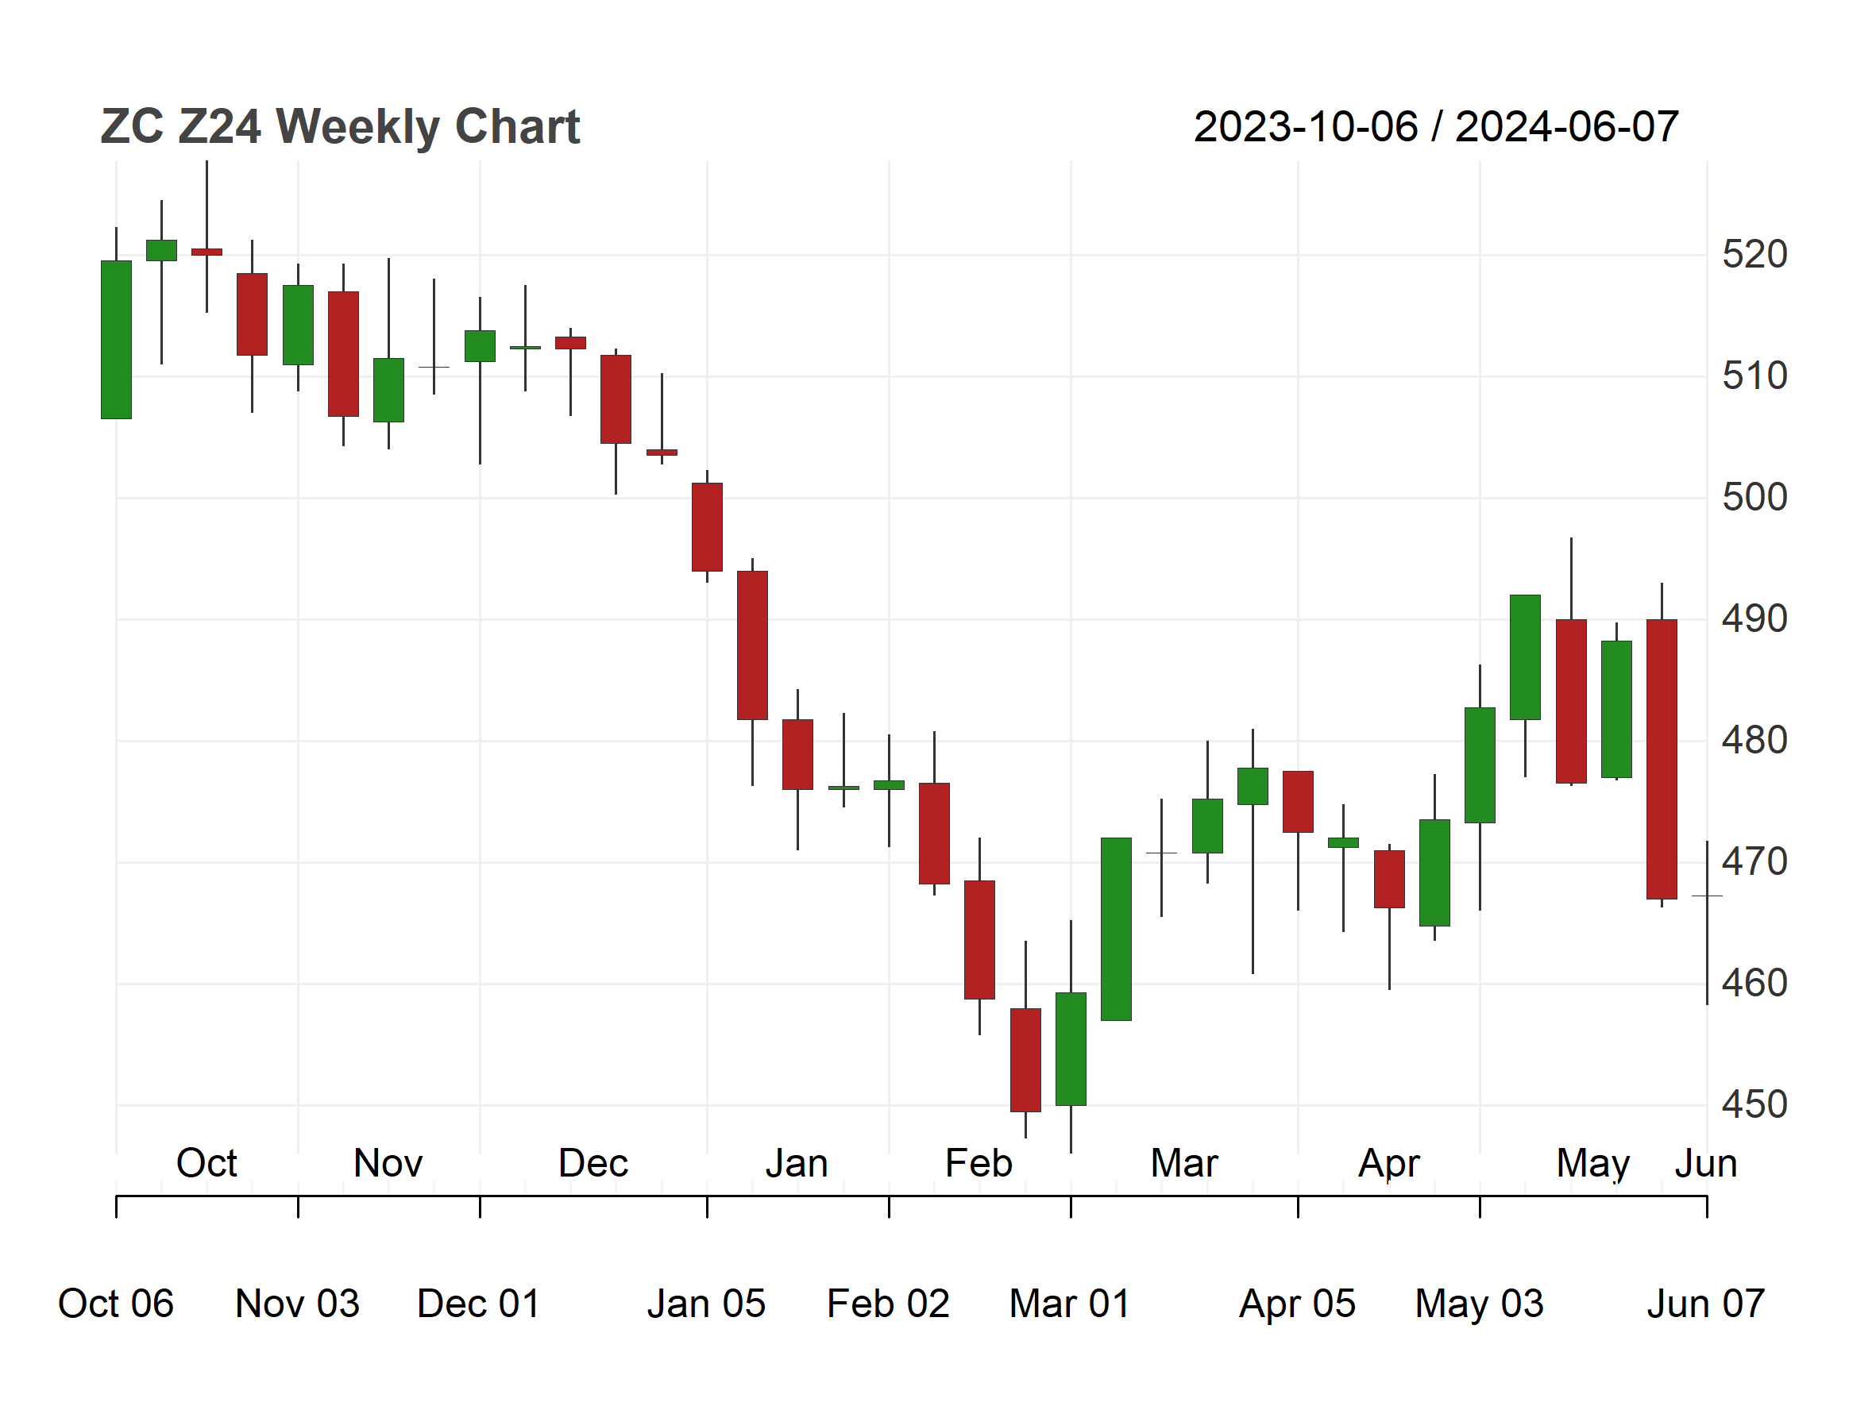1876x1406 pixels.
Task: Click the date range 2023-10-06 / 2024-06-07 label
Action: click(1436, 127)
